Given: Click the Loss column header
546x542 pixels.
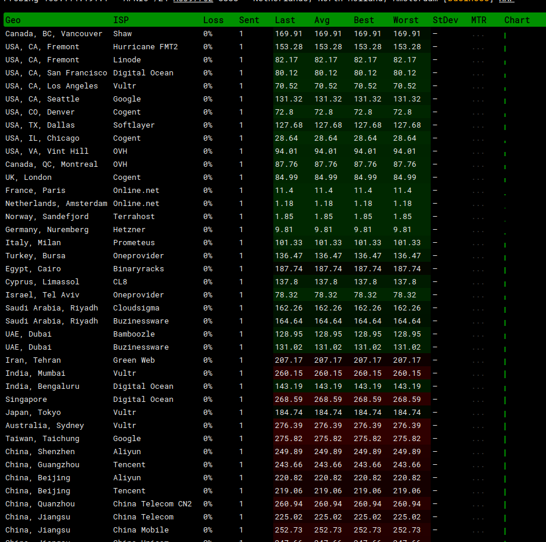Looking at the screenshot, I should (x=213, y=20).
